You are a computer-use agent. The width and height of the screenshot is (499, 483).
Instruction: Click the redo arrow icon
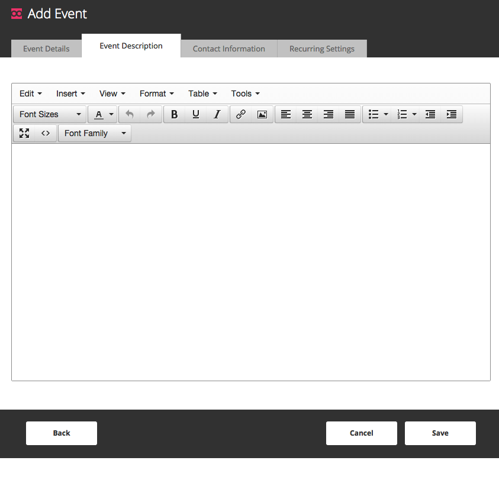point(151,114)
